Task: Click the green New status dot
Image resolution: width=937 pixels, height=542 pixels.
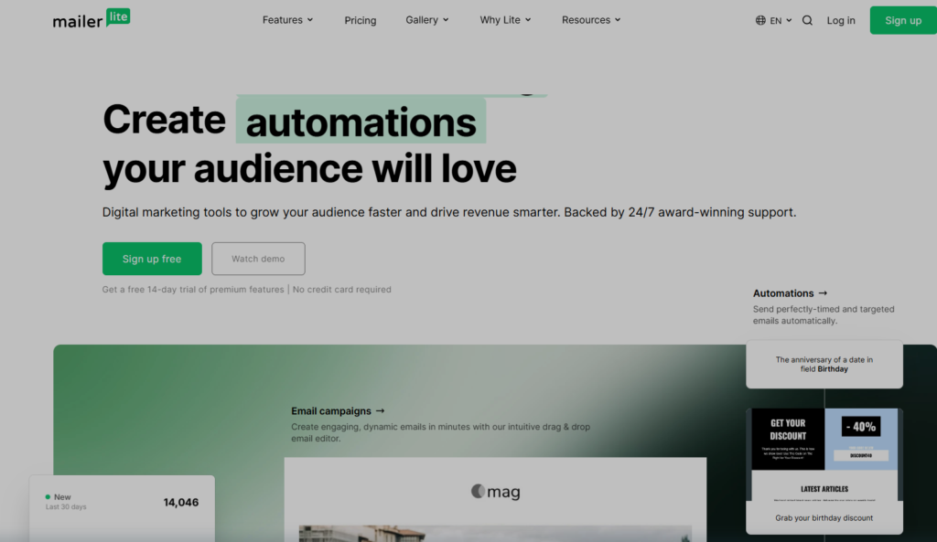Action: pyautogui.click(x=48, y=497)
